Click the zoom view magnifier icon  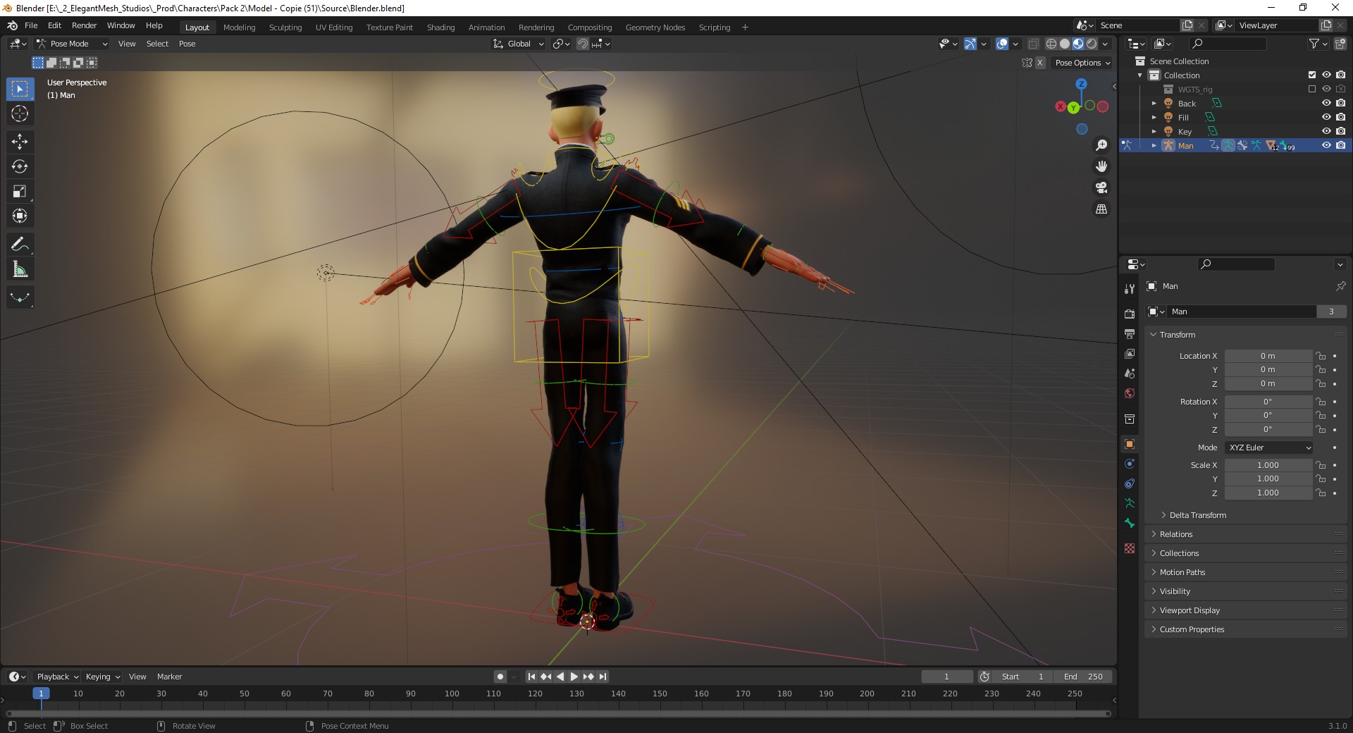pyautogui.click(x=1101, y=145)
